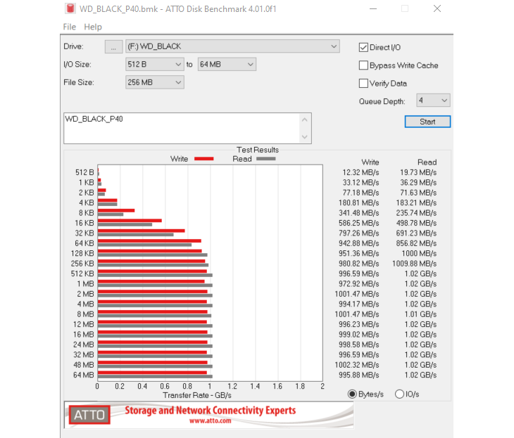
Task: Click the drive browse '...' button
Action: [x=113, y=46]
